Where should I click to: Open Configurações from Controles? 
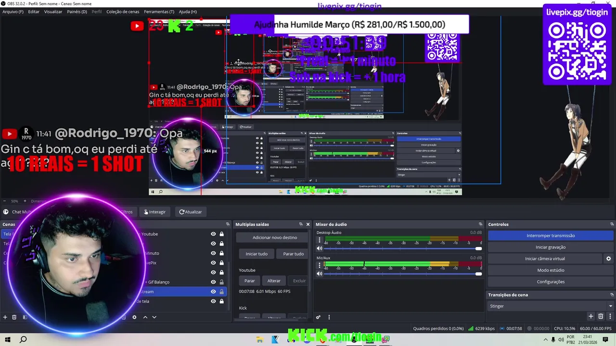pos(551,282)
